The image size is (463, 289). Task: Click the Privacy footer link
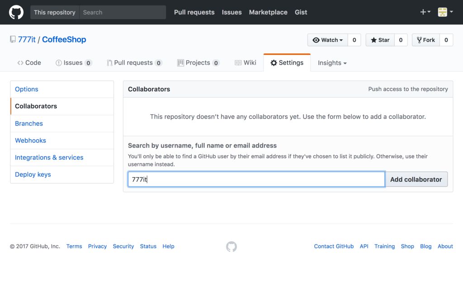[98, 246]
